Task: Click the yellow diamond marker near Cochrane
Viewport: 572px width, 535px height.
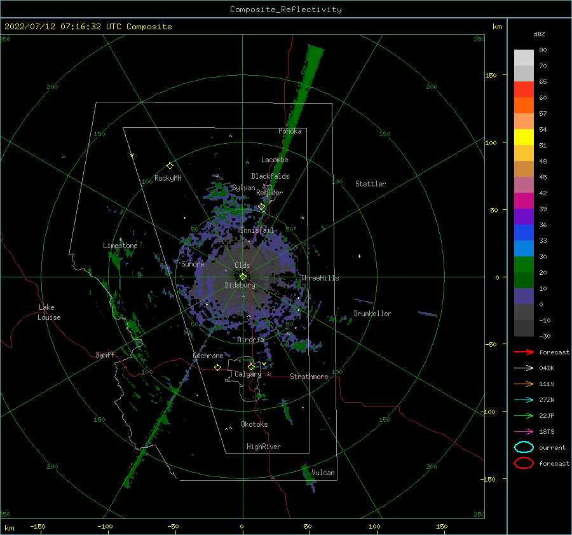Action: tap(217, 367)
